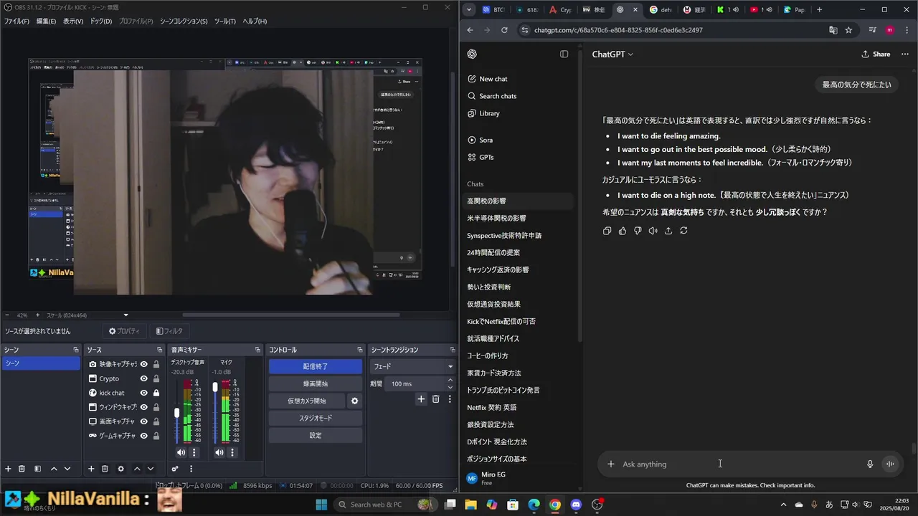918x516 pixels.
Task: Click the Ask anything input field
Action: [739, 464]
